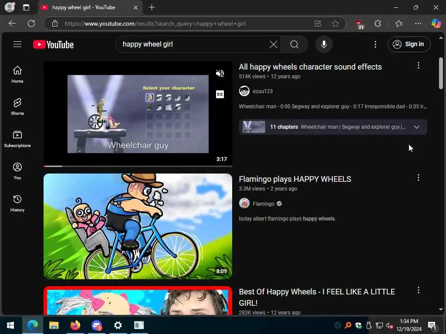Open the Flamingo plays HAPPY WHEELS title

tap(295, 179)
